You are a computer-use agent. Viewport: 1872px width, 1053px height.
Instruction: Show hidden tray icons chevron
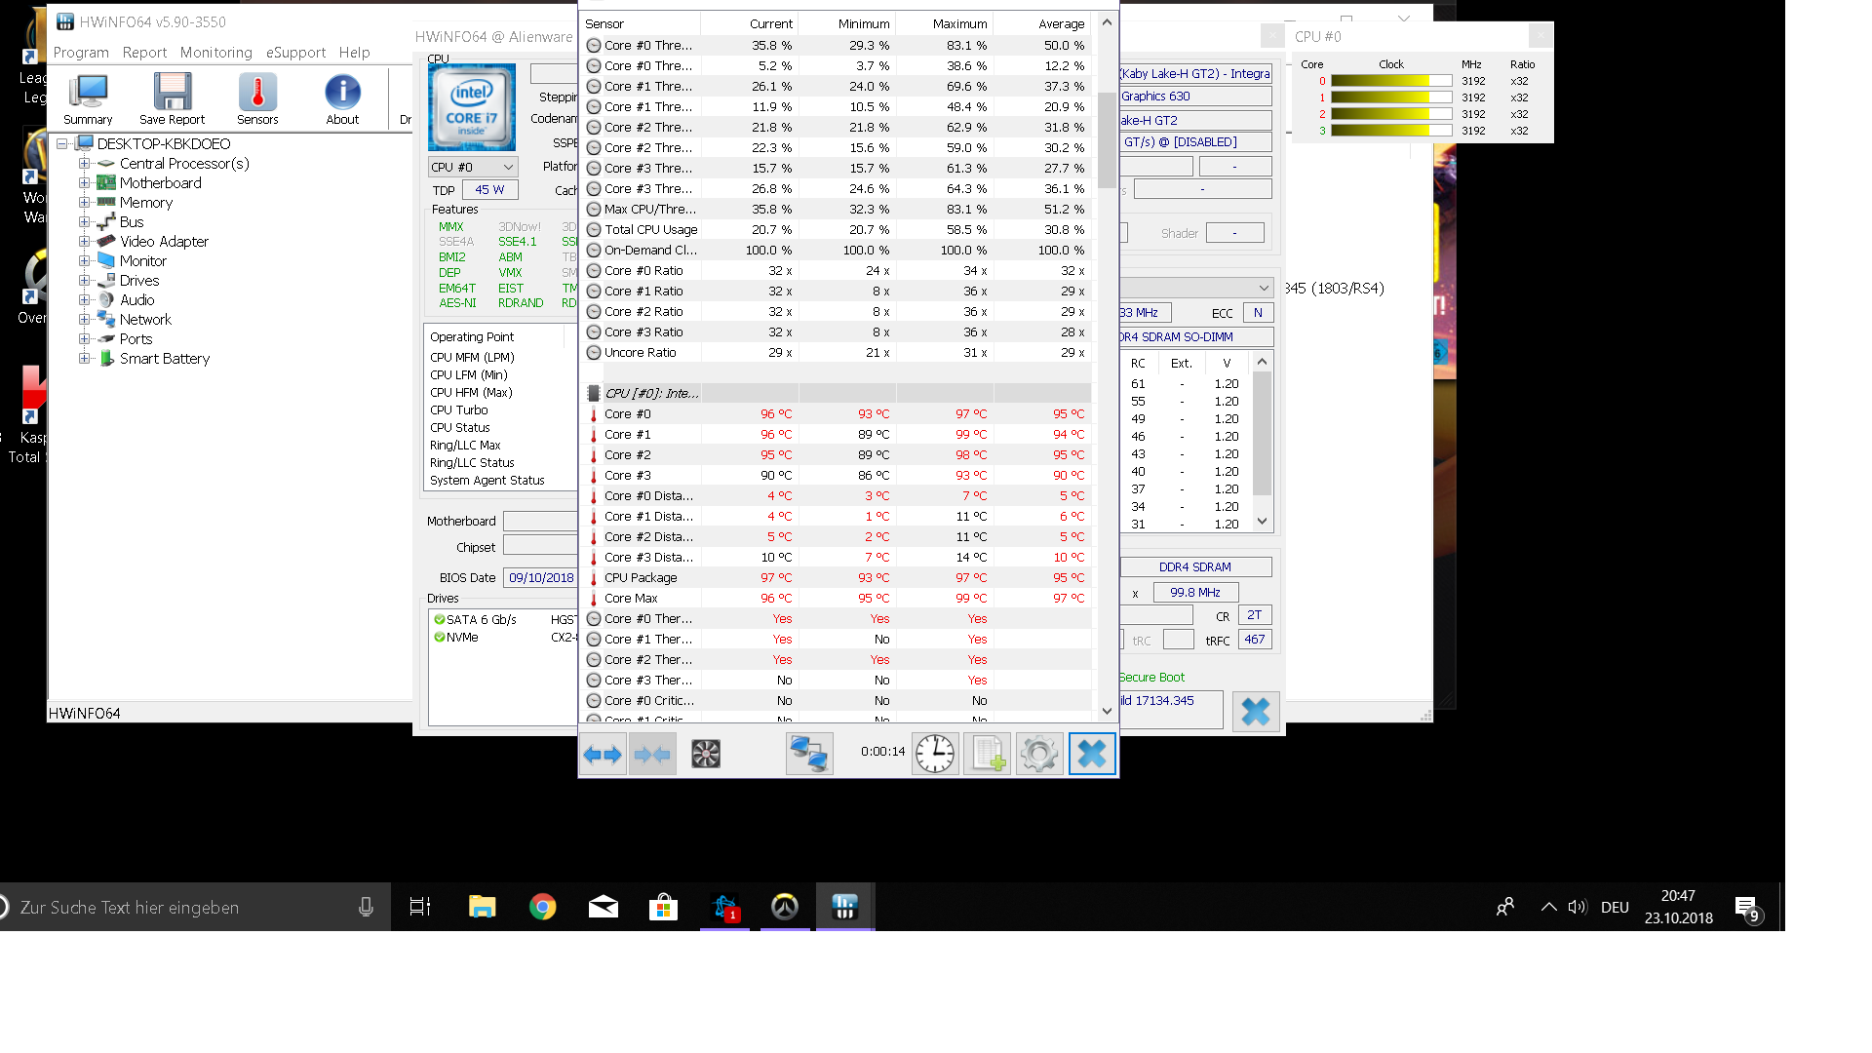coord(1548,908)
